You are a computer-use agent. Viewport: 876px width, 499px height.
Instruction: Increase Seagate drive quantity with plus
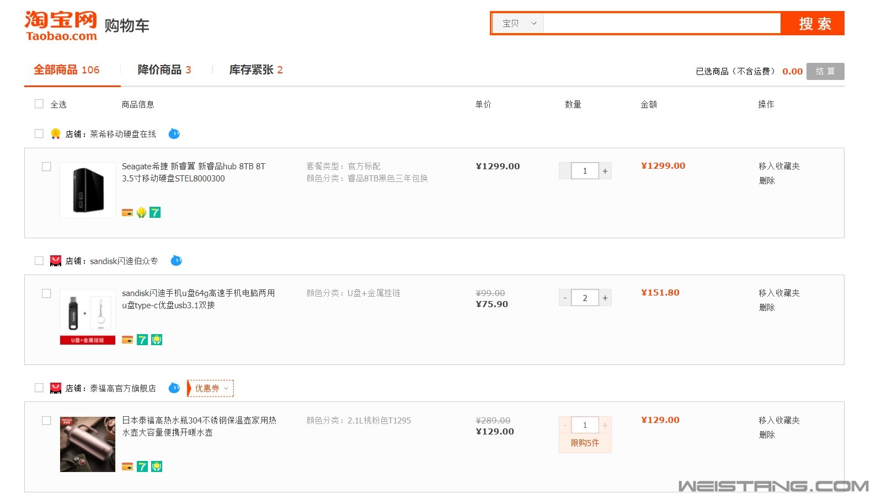pyautogui.click(x=605, y=171)
